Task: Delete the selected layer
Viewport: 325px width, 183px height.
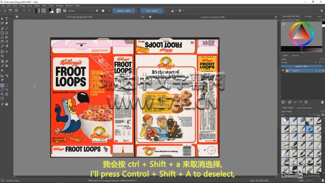Action: 322,102
